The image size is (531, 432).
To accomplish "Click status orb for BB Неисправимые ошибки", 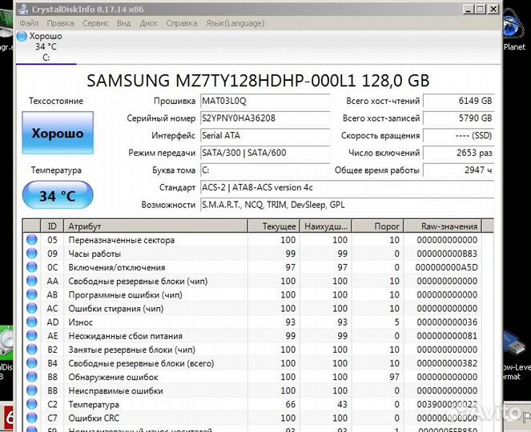I will [x=32, y=390].
